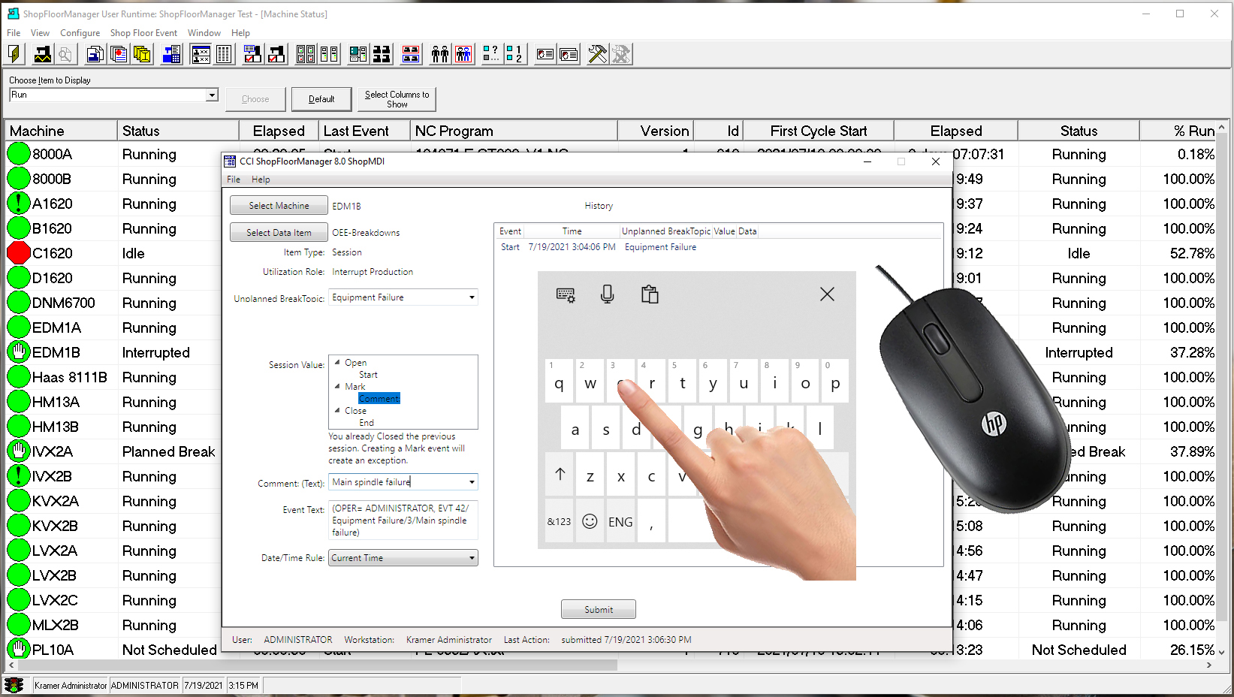Click the NC Program column header
The height and width of the screenshot is (697, 1234).
pyautogui.click(x=514, y=131)
